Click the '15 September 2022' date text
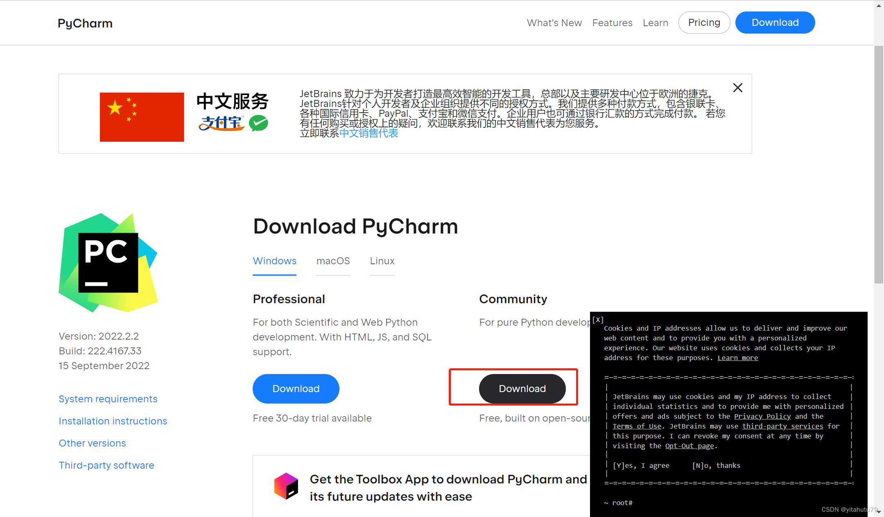The width and height of the screenshot is (884, 517). click(x=104, y=366)
